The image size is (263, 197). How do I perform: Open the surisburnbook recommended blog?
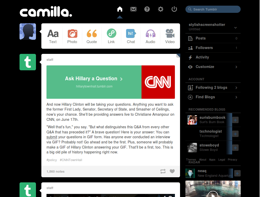point(212,117)
